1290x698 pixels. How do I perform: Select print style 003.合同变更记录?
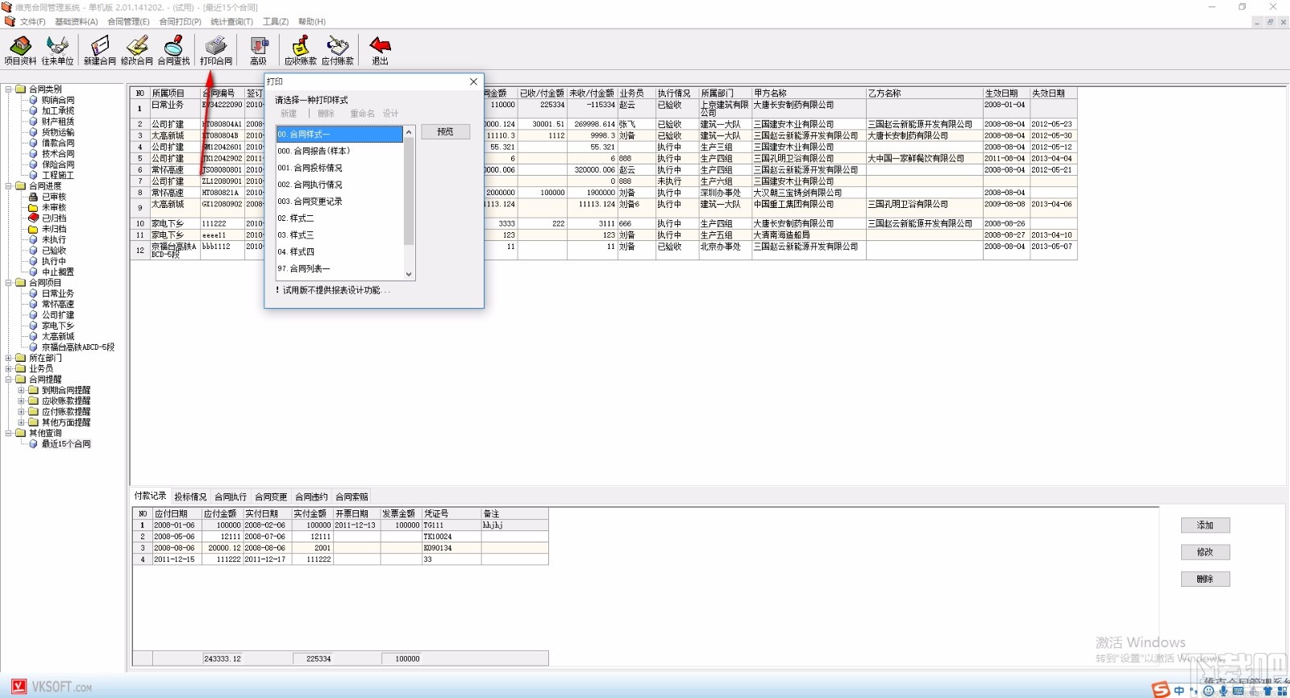(x=339, y=202)
